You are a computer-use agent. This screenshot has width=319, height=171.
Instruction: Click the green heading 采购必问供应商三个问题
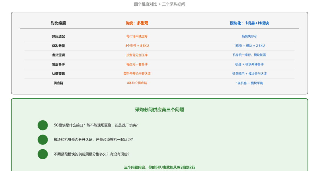[159, 110]
